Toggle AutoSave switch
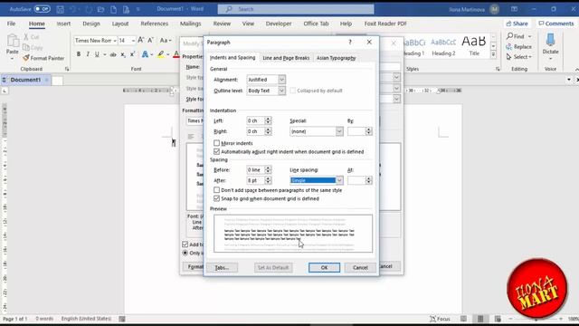 tap(43, 9)
